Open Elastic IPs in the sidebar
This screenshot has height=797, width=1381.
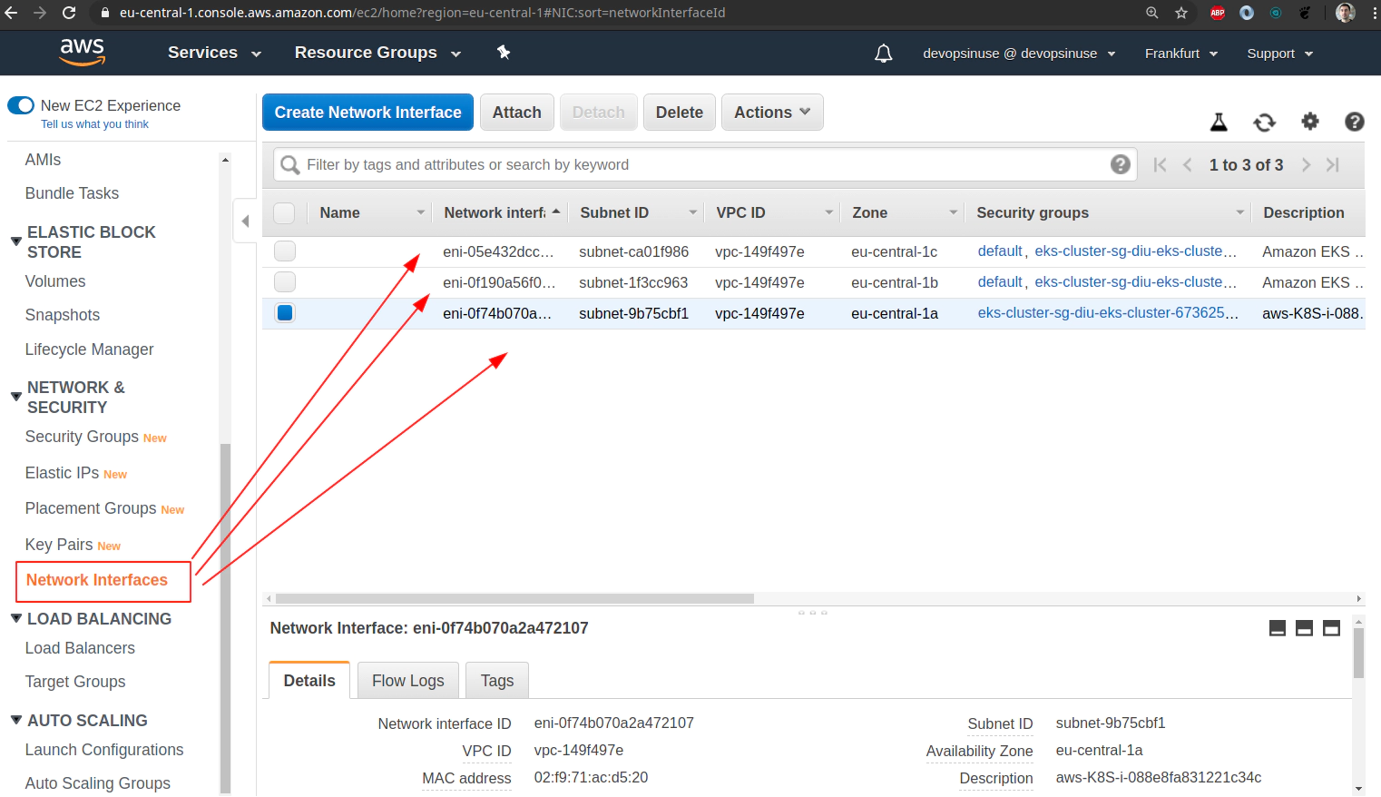coord(62,473)
